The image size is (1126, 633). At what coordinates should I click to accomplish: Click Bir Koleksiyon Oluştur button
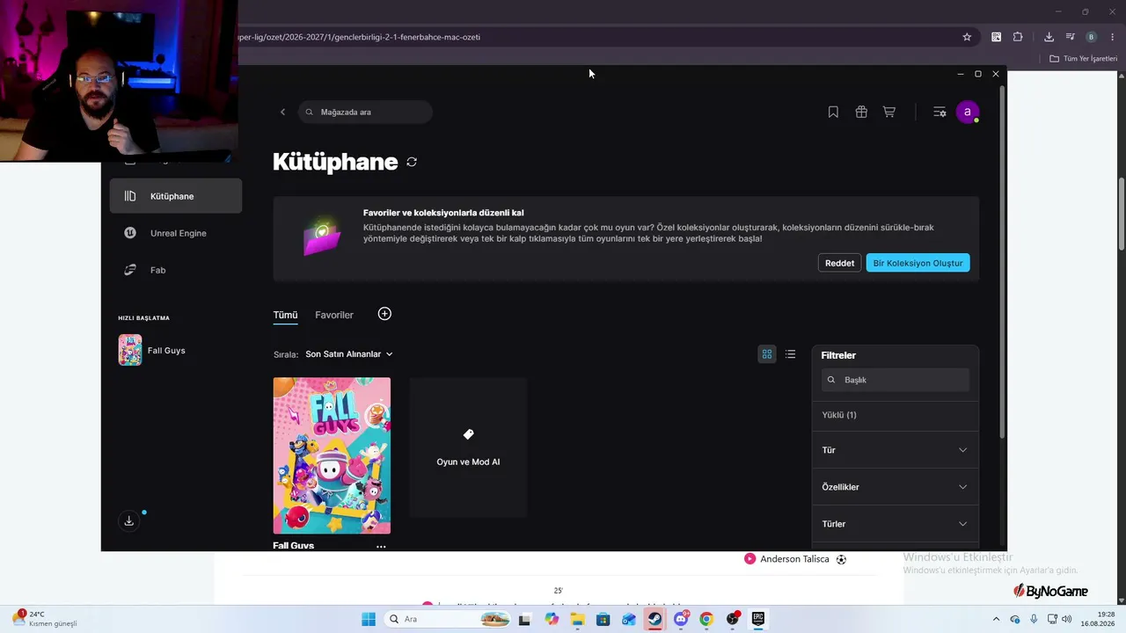coord(918,263)
